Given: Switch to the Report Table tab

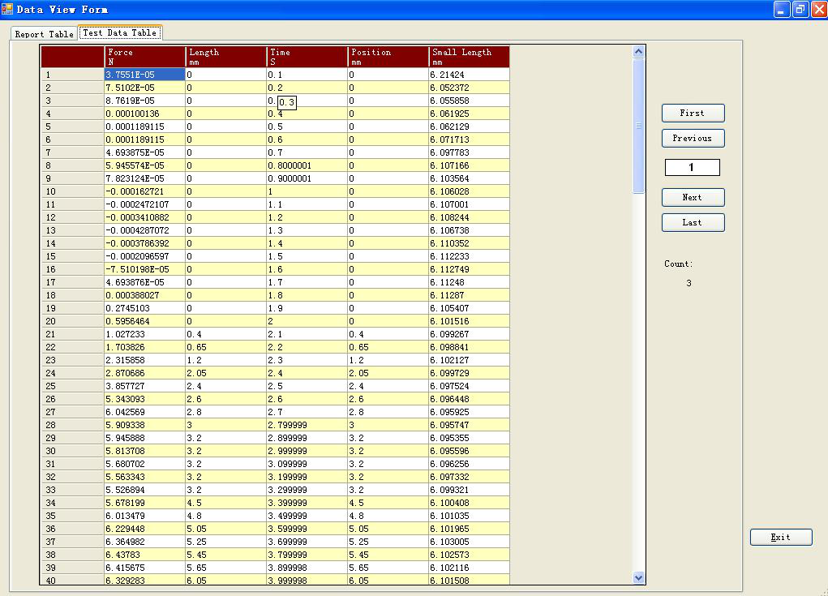Looking at the screenshot, I should (44, 34).
